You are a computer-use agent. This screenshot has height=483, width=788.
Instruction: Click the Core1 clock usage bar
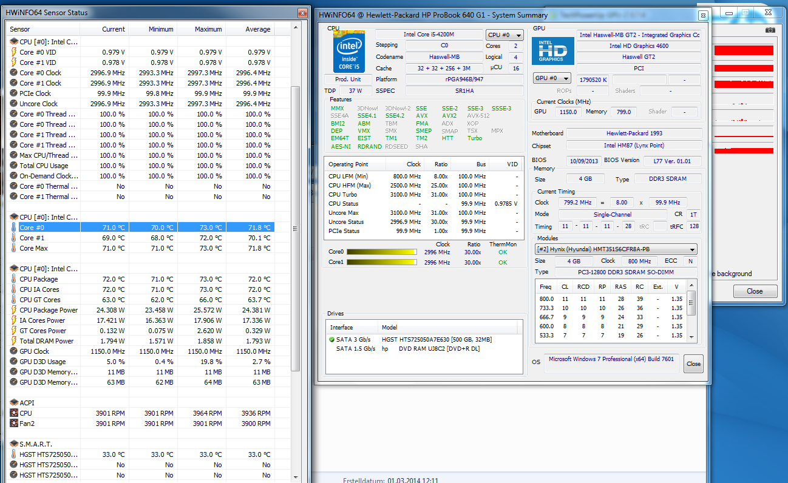(381, 263)
